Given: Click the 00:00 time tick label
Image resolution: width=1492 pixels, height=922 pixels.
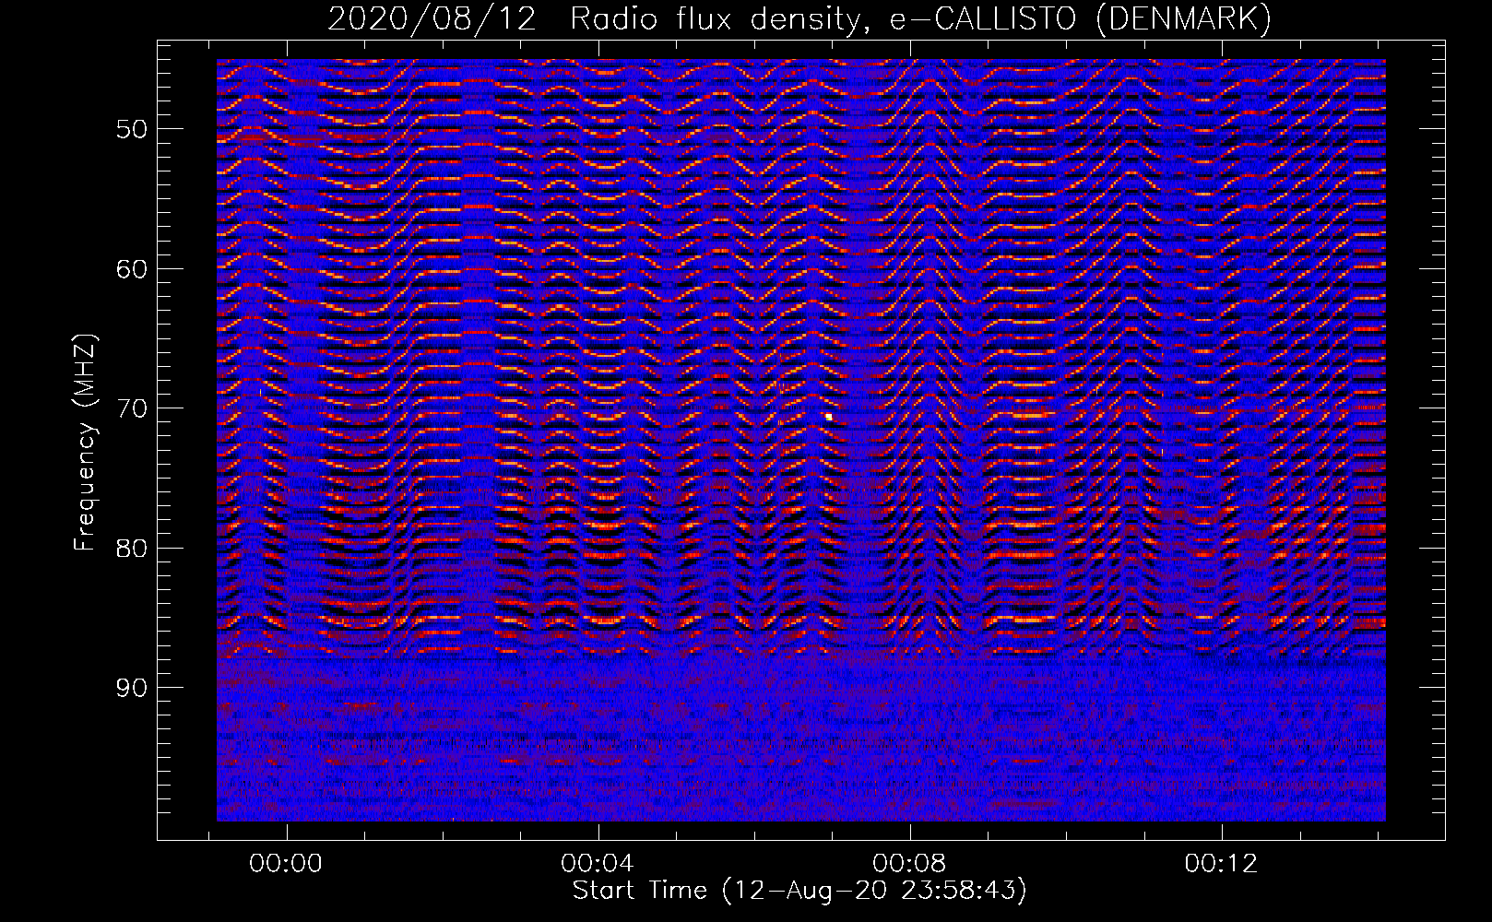Looking at the screenshot, I should click(286, 864).
